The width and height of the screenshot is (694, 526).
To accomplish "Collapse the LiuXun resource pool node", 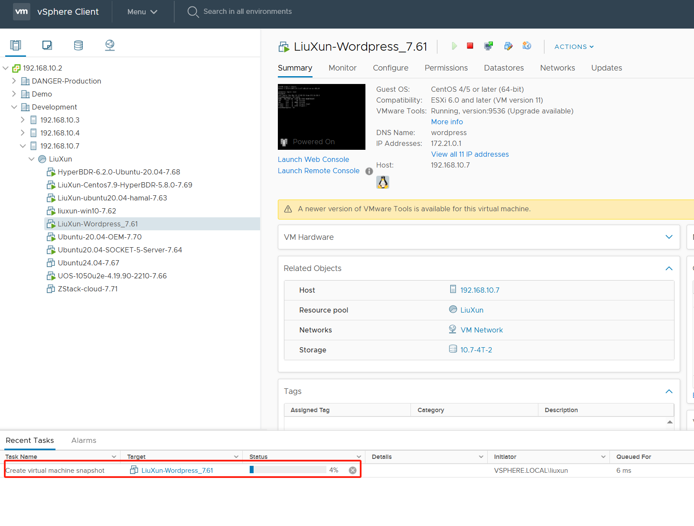I will (x=31, y=159).
